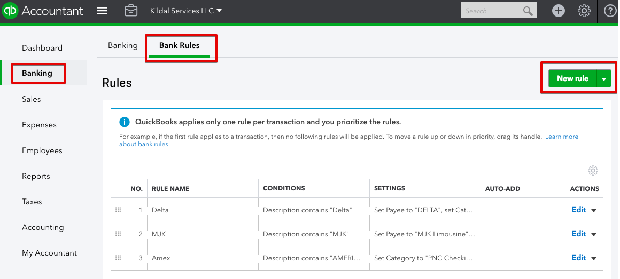Click Edit link for Amex rule
Image resolution: width=620 pixels, height=279 pixels.
pos(579,258)
